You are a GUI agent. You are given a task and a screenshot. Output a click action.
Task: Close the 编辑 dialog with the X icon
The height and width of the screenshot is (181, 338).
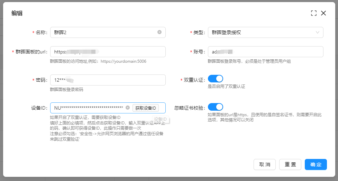(323, 13)
